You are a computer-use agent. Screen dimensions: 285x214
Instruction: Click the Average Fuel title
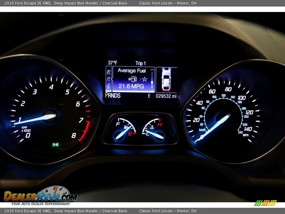click(x=132, y=71)
